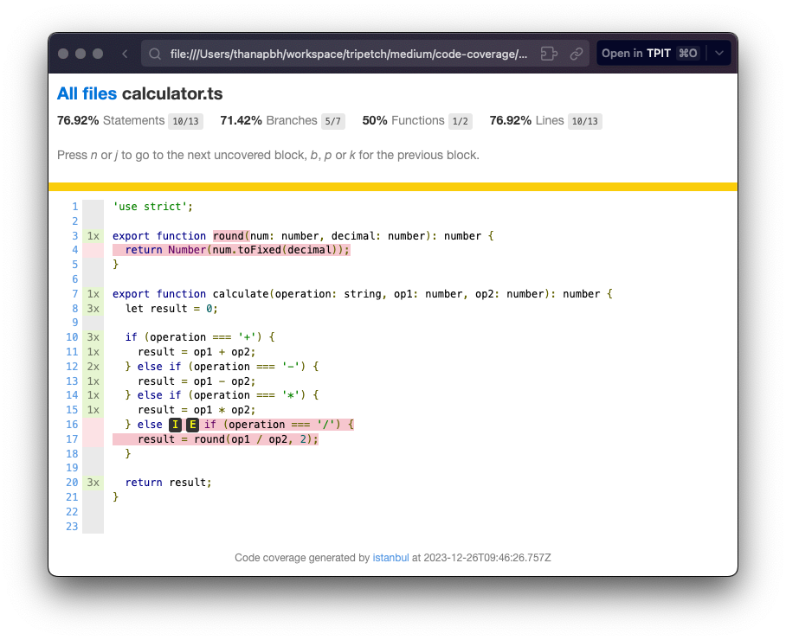The width and height of the screenshot is (786, 640).
Task: Click the 10/13 Lines fraction badge
Action: tap(584, 121)
